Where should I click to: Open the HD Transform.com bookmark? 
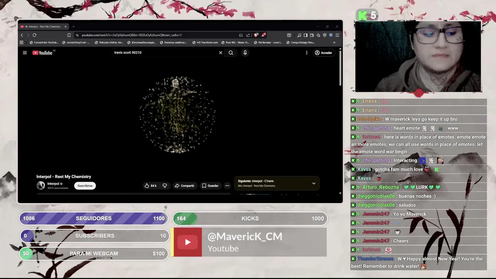205,43
